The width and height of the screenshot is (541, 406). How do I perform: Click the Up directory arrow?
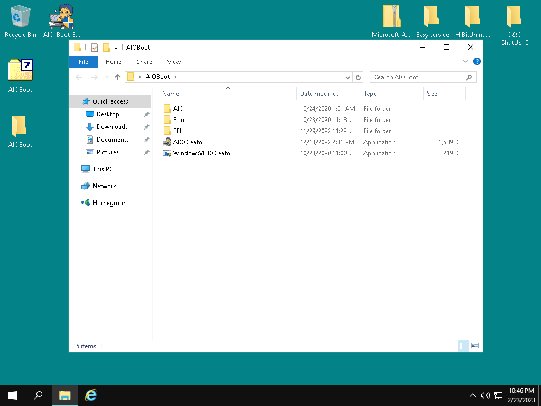(x=118, y=77)
